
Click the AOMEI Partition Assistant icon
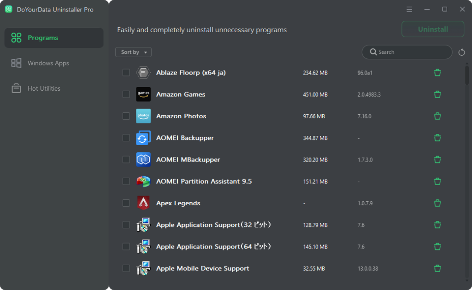[x=143, y=181]
